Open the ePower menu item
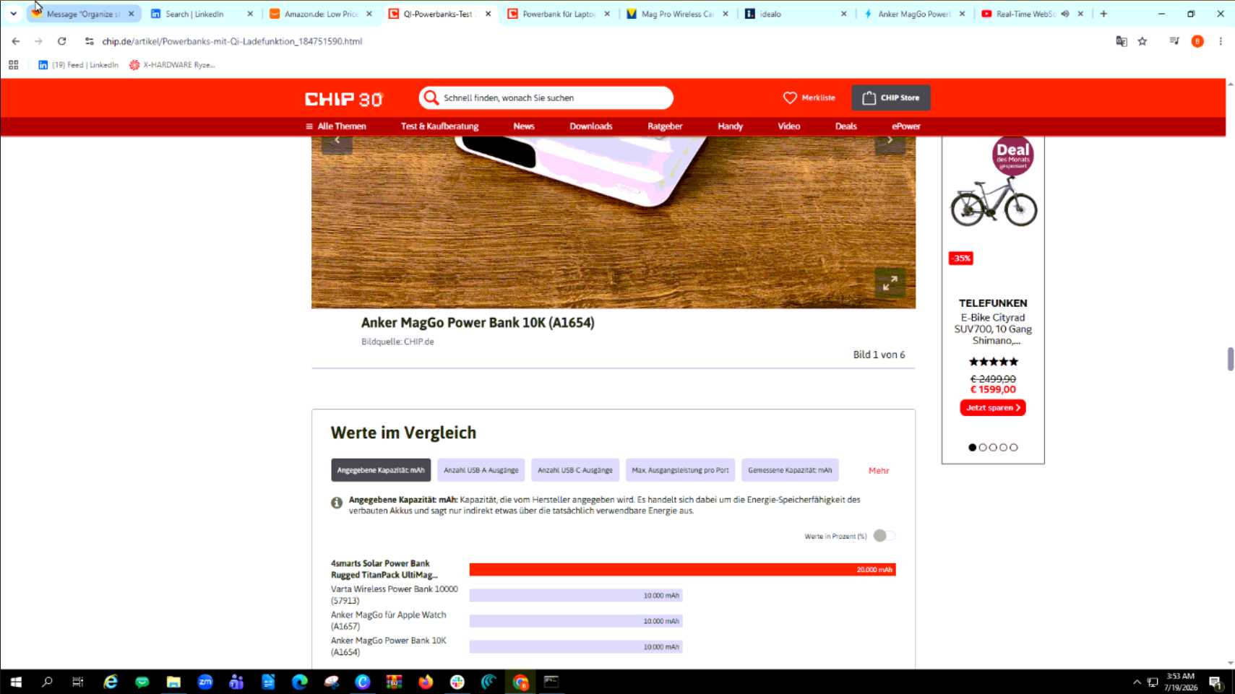 [x=906, y=126]
